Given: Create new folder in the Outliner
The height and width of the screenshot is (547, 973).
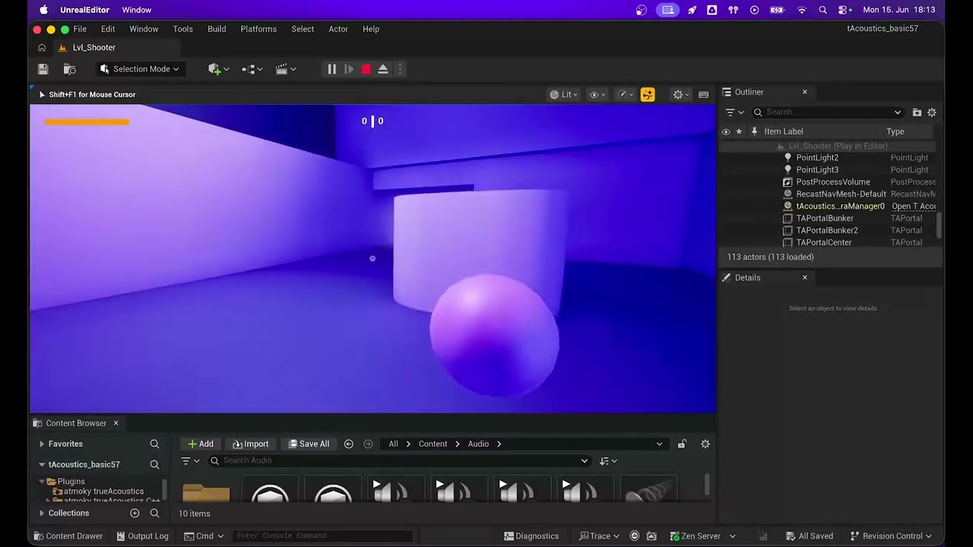Looking at the screenshot, I should click(x=917, y=112).
